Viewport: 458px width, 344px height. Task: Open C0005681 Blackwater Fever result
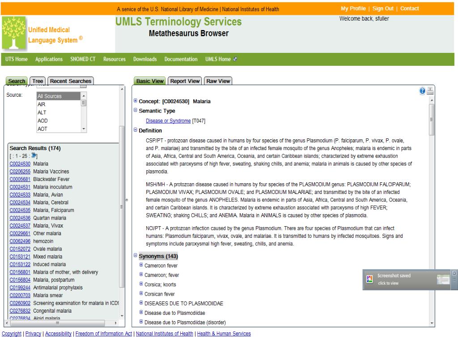point(20,179)
